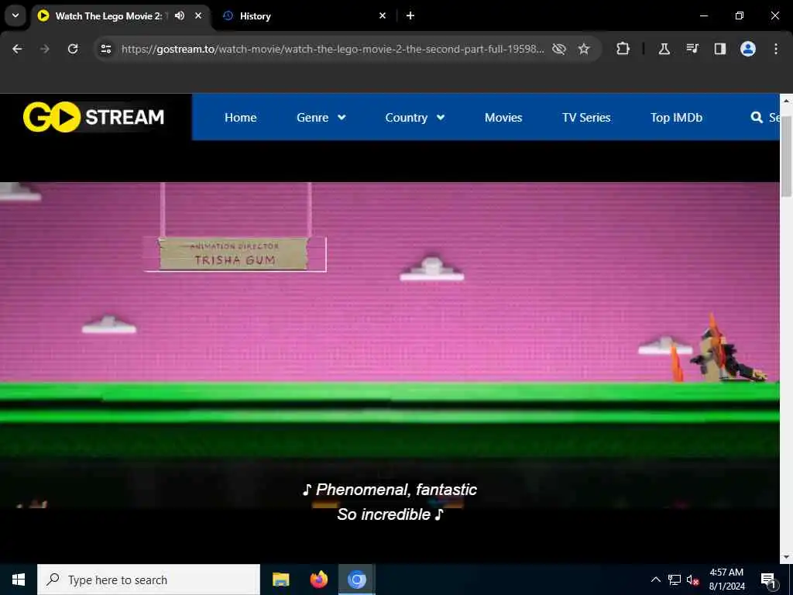Click the site search magnifier icon
The height and width of the screenshot is (595, 793).
[x=757, y=118]
